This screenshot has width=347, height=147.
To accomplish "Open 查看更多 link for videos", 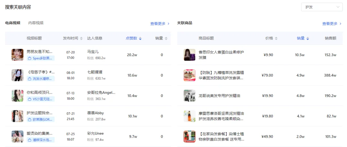I will pyautogui.click(x=160, y=24).
